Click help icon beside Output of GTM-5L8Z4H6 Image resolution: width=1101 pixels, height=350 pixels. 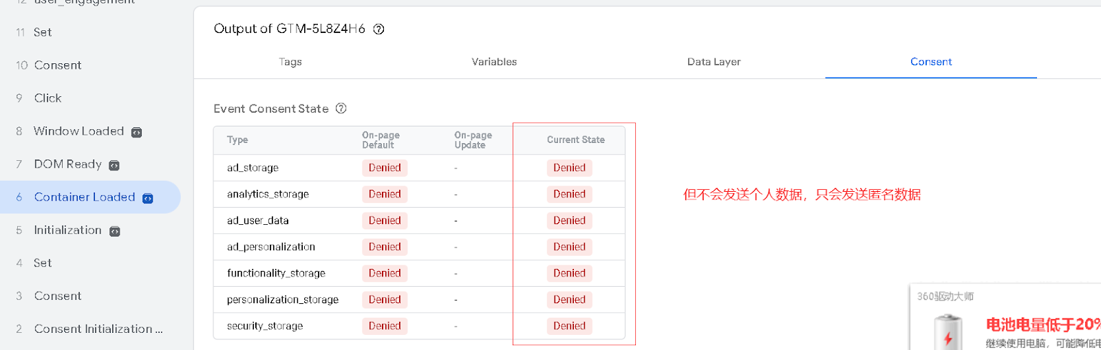pos(378,29)
